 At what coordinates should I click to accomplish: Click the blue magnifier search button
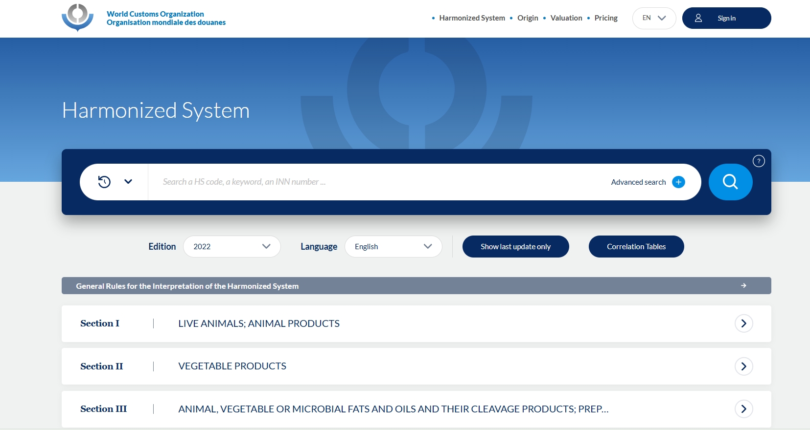pos(730,182)
